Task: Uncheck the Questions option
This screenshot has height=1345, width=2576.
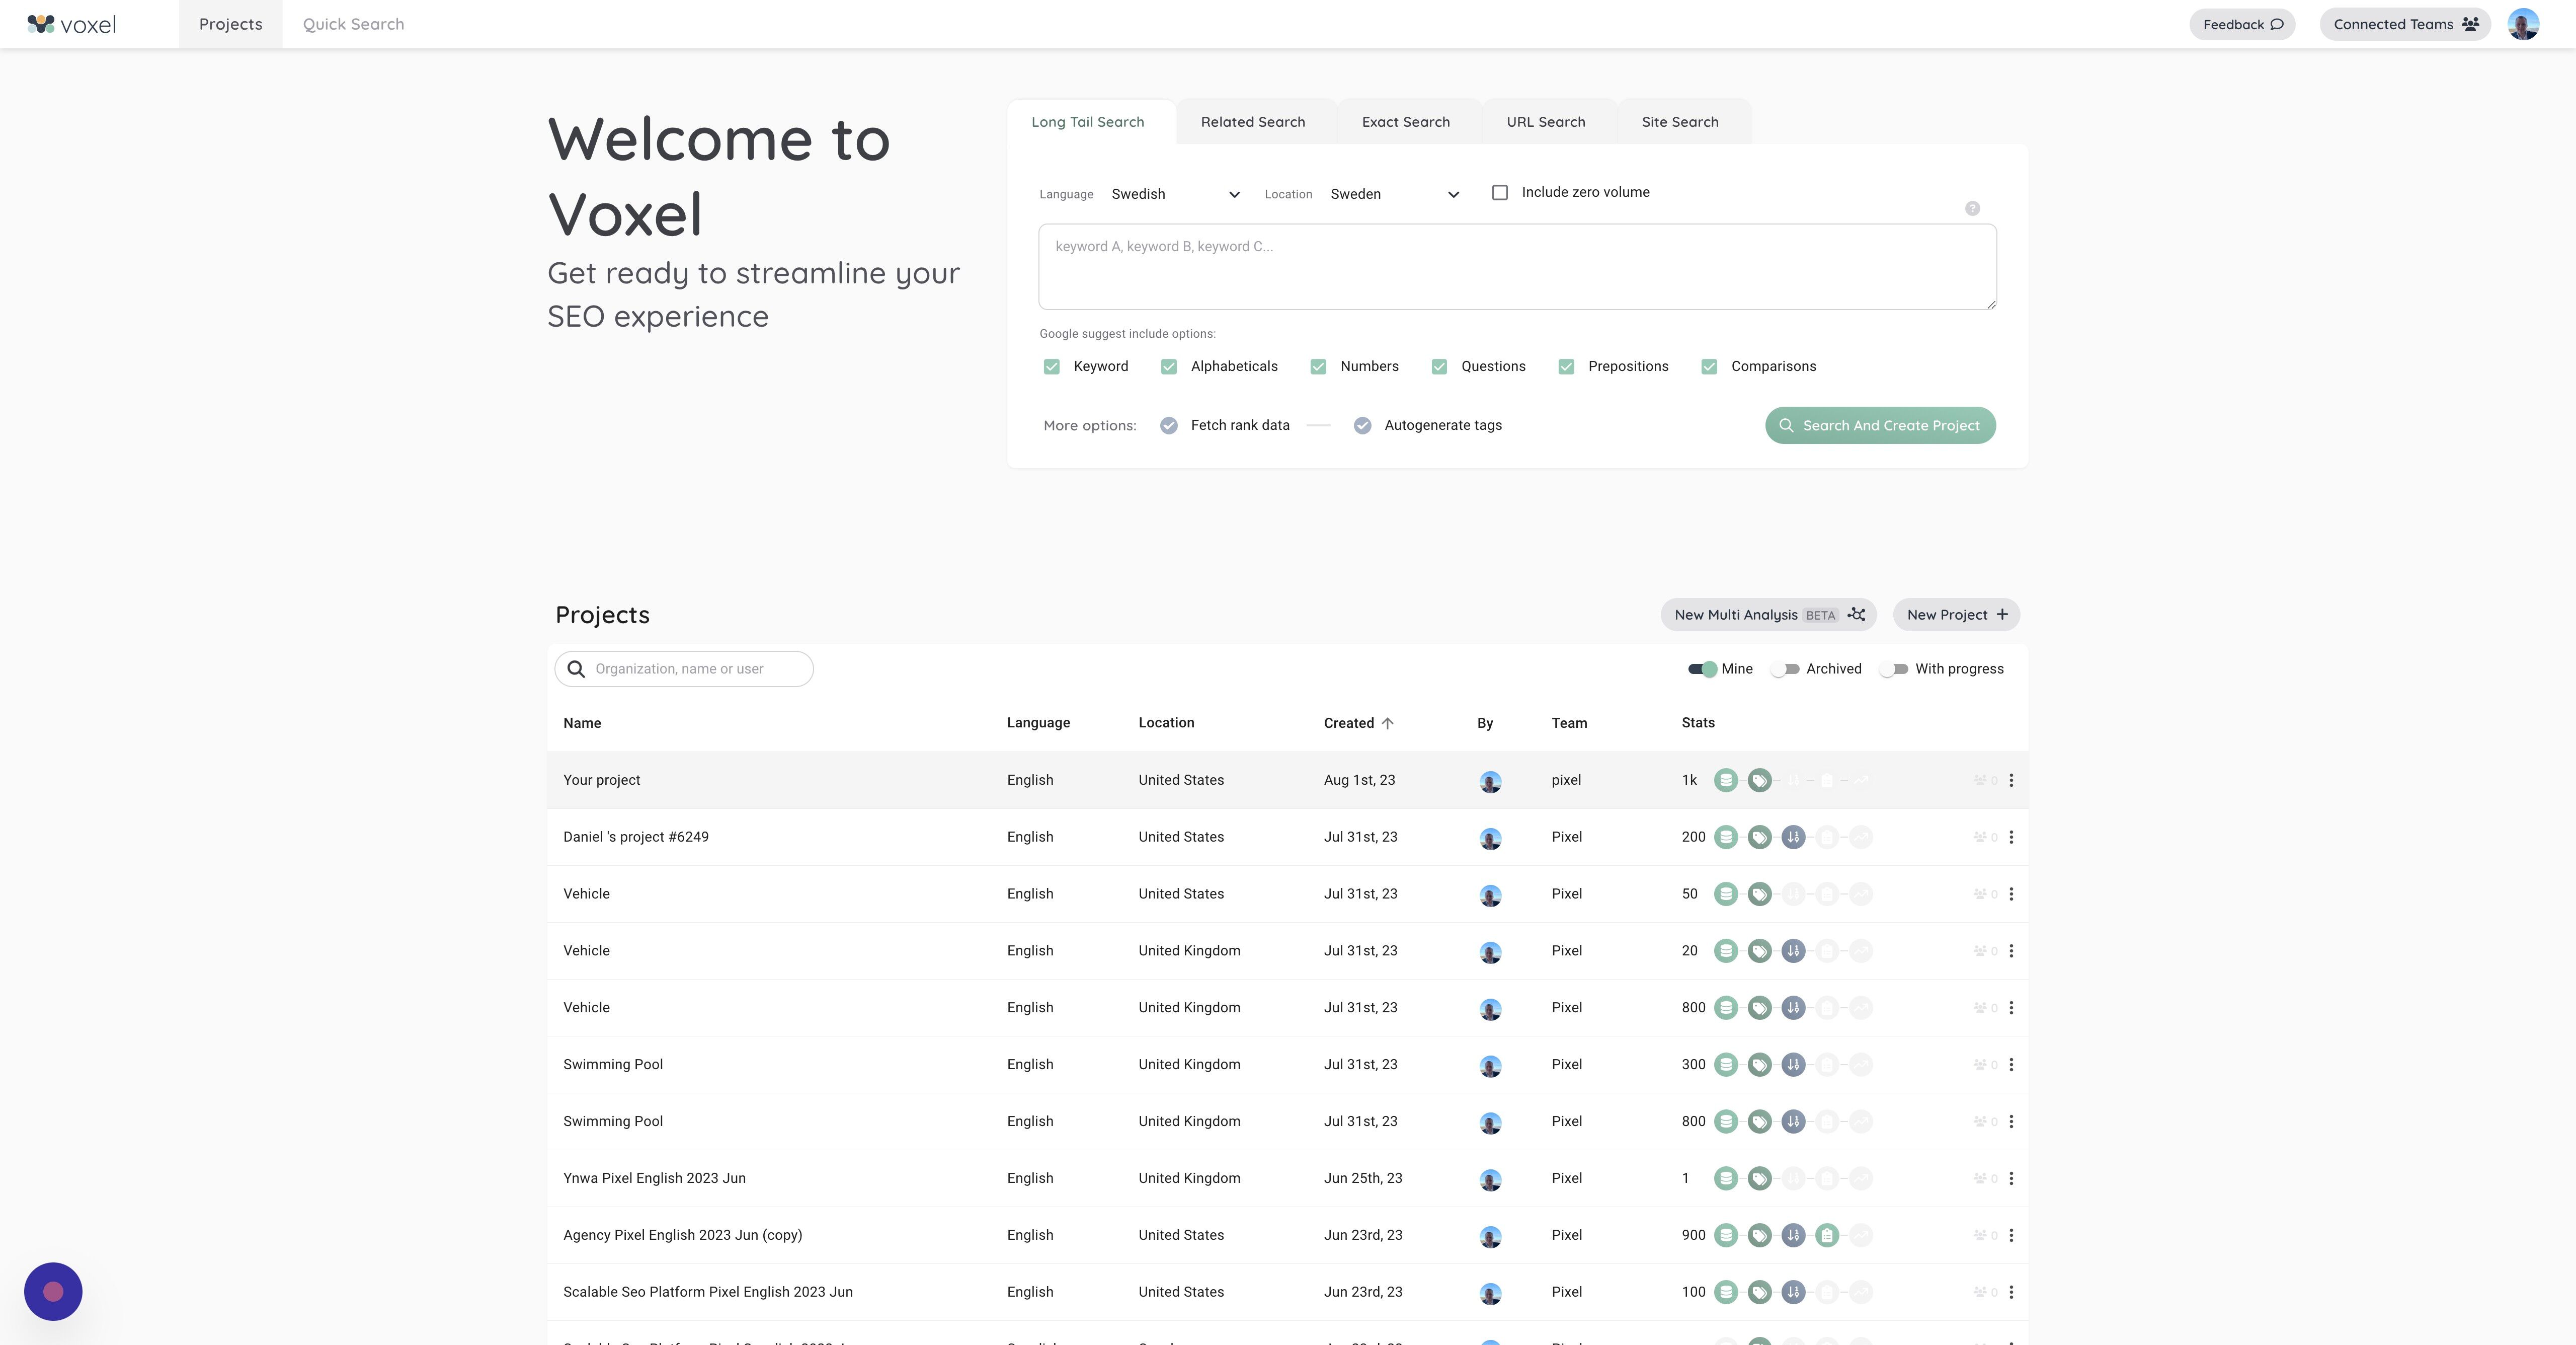Action: [x=1439, y=366]
